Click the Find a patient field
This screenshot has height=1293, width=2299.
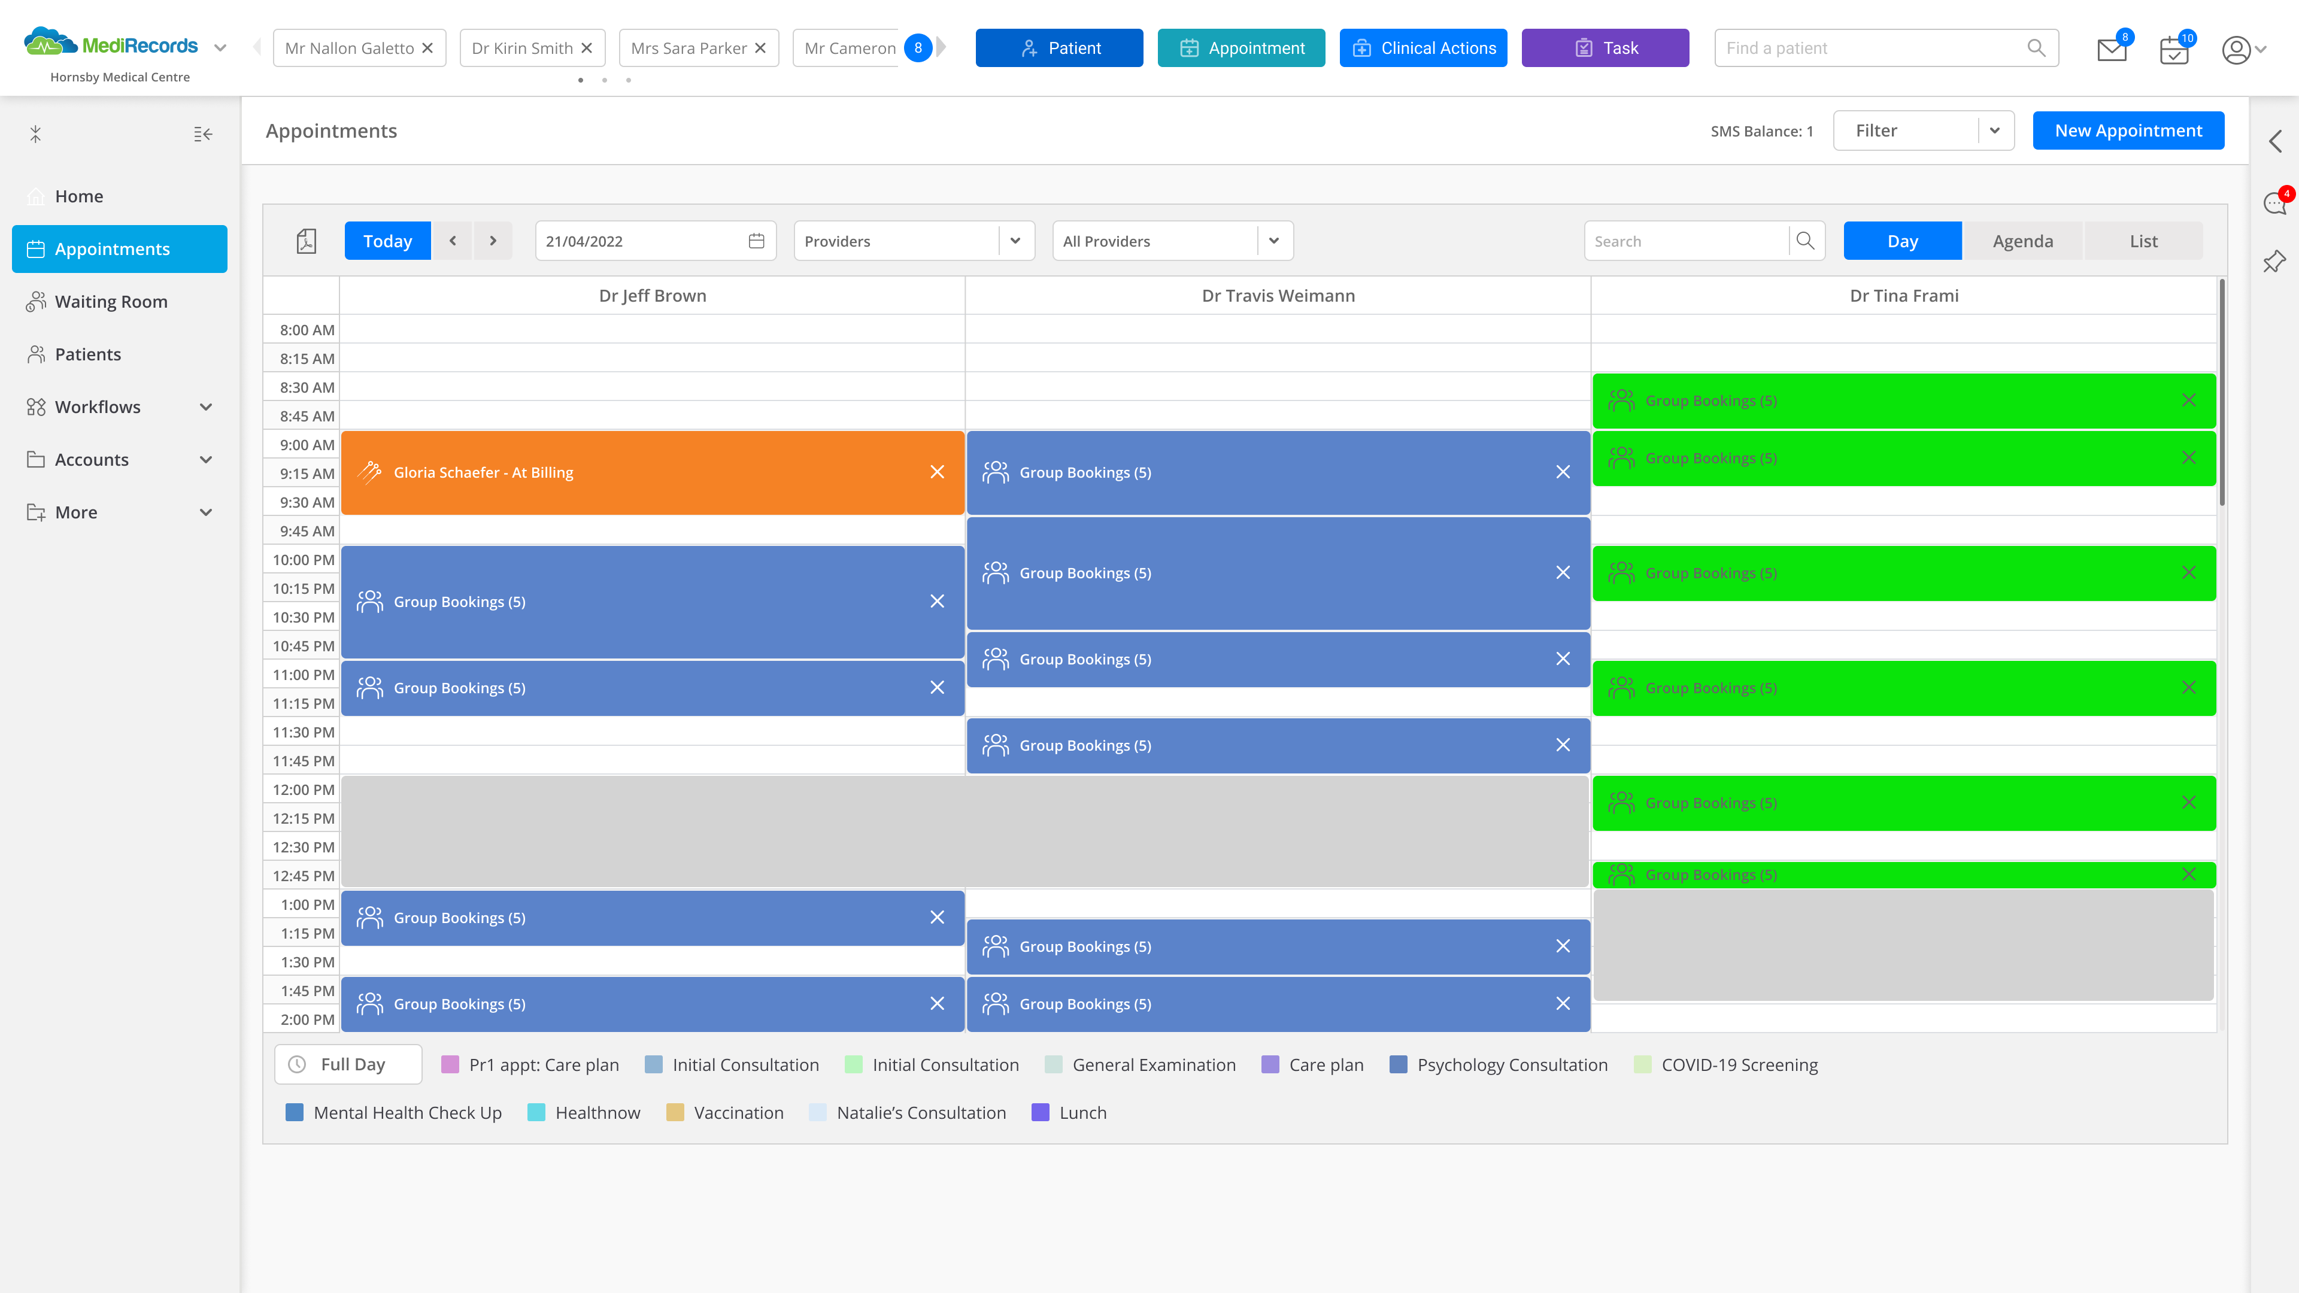click(1874, 48)
